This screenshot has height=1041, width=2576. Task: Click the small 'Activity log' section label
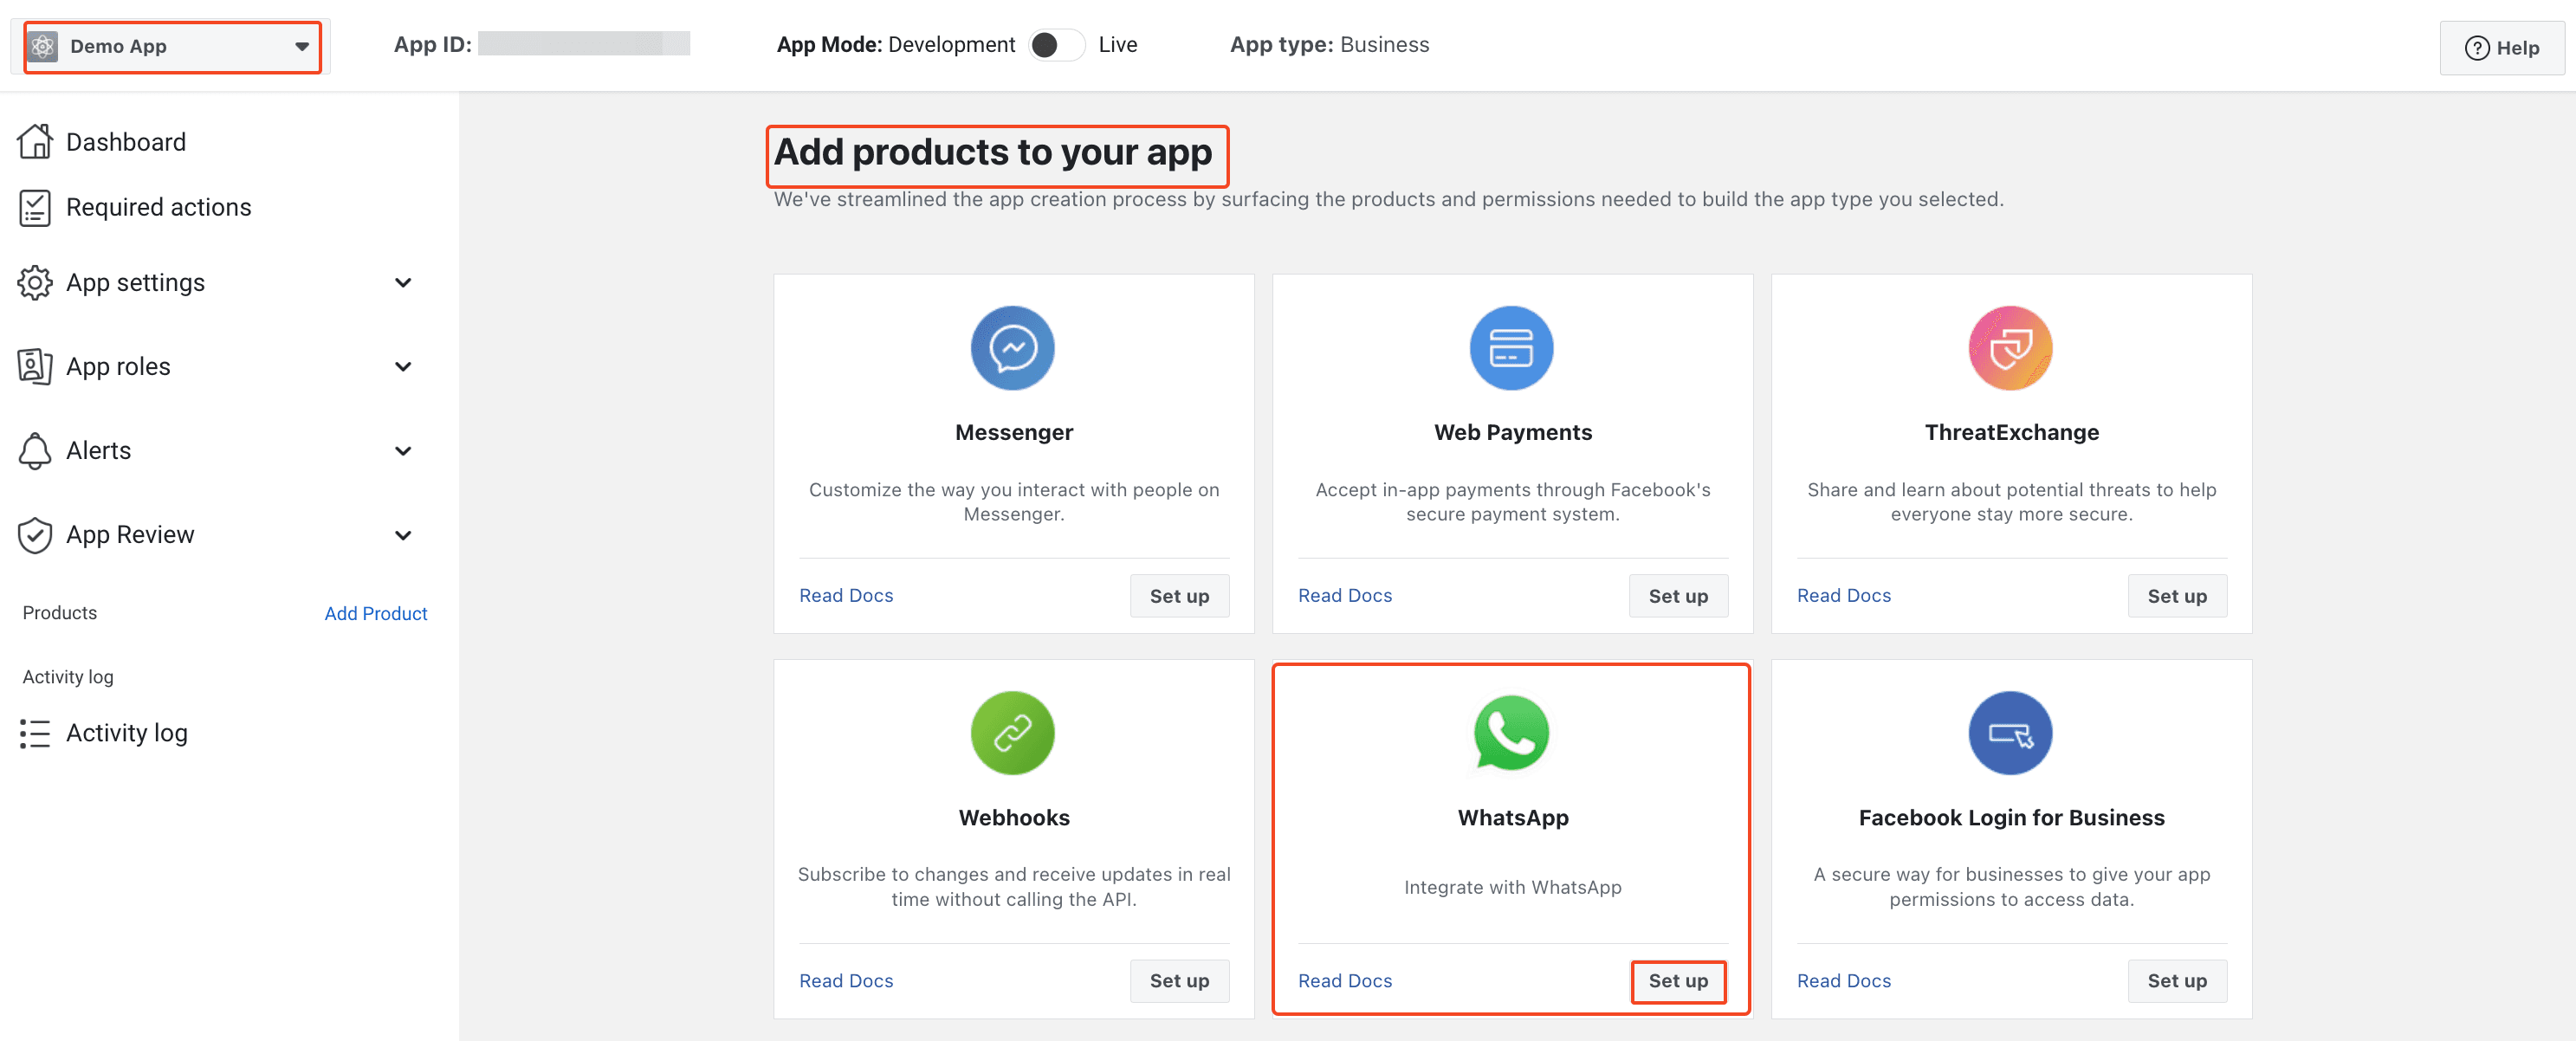(68, 677)
